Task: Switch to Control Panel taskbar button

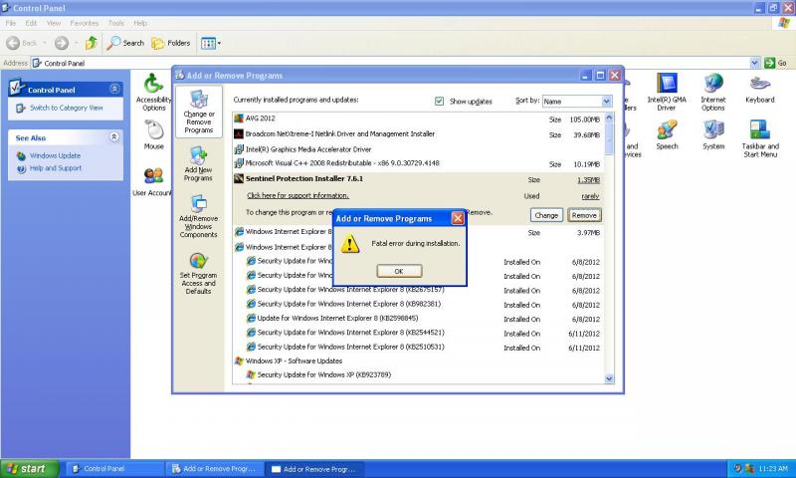Action: [115, 469]
